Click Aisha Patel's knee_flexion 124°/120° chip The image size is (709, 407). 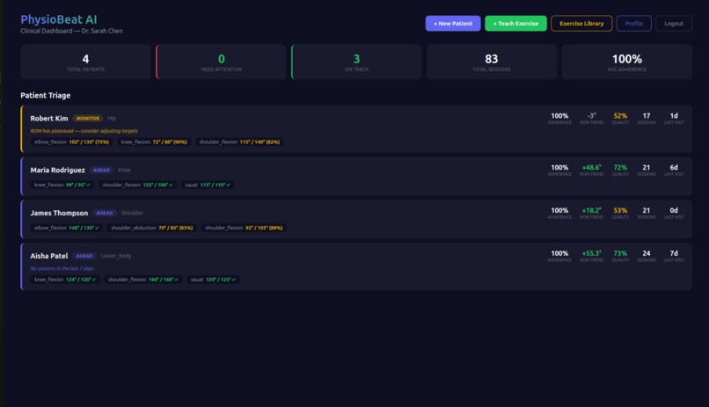tap(65, 280)
